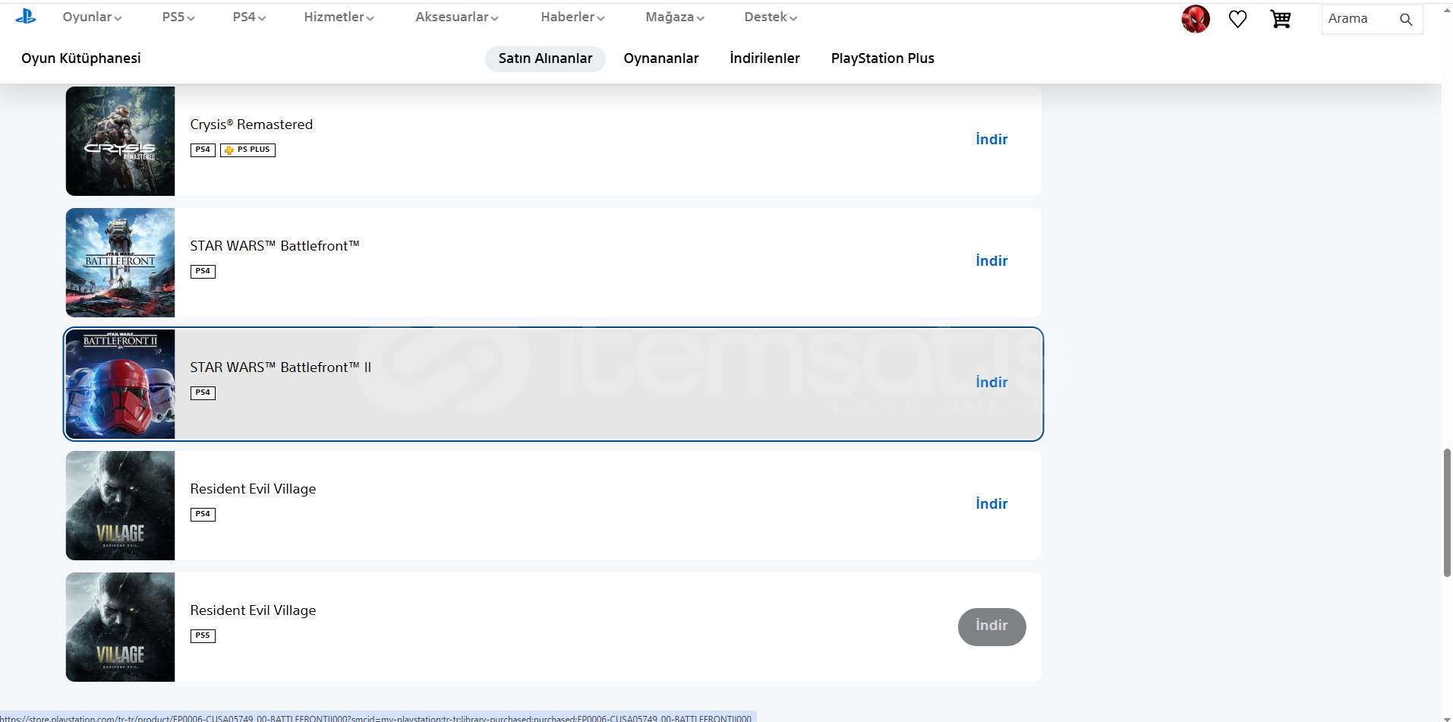Click İndir for Crysis Remastered

(x=991, y=140)
